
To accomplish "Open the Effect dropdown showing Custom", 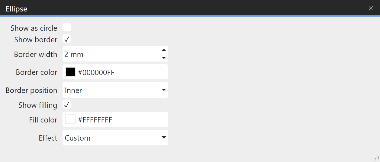I will pyautogui.click(x=112, y=138).
